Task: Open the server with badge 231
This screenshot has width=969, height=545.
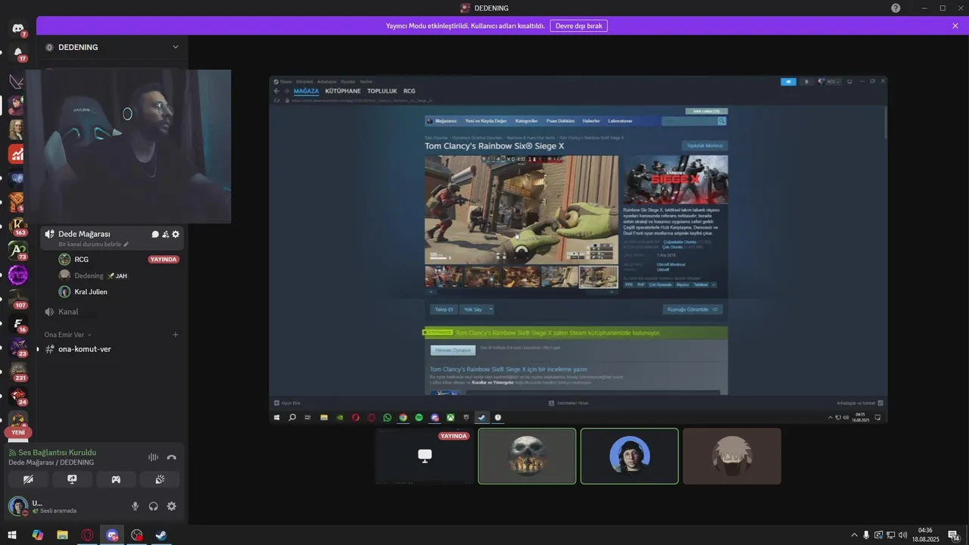Action: click(x=17, y=372)
